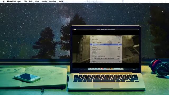Screen dimensions: 169x95
Task: Open the View menu
Action: pyautogui.click(x=37, y=1)
